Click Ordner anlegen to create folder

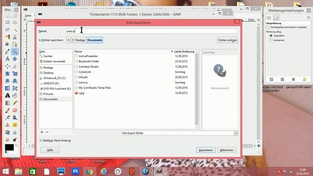(227, 40)
